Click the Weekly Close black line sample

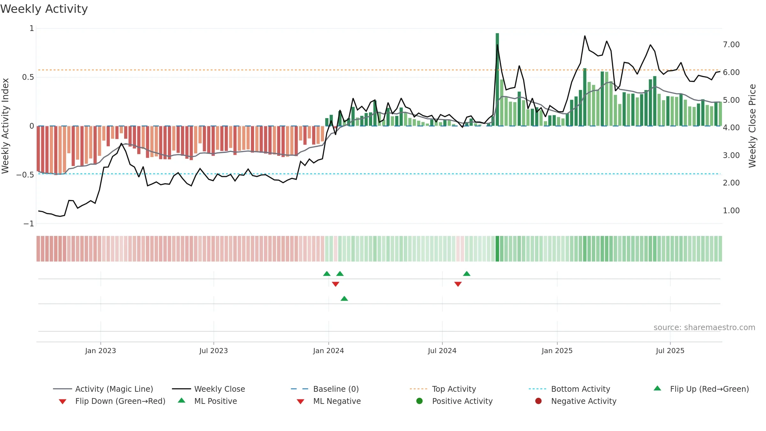[x=181, y=389]
